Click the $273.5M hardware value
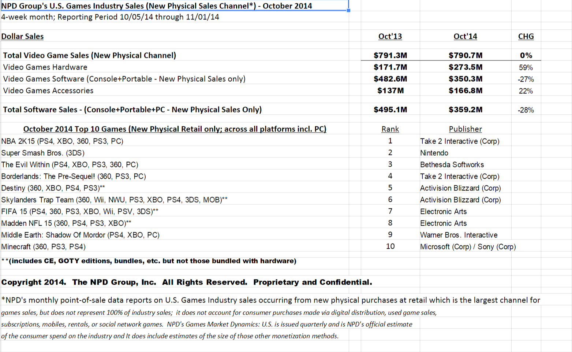 pos(466,67)
